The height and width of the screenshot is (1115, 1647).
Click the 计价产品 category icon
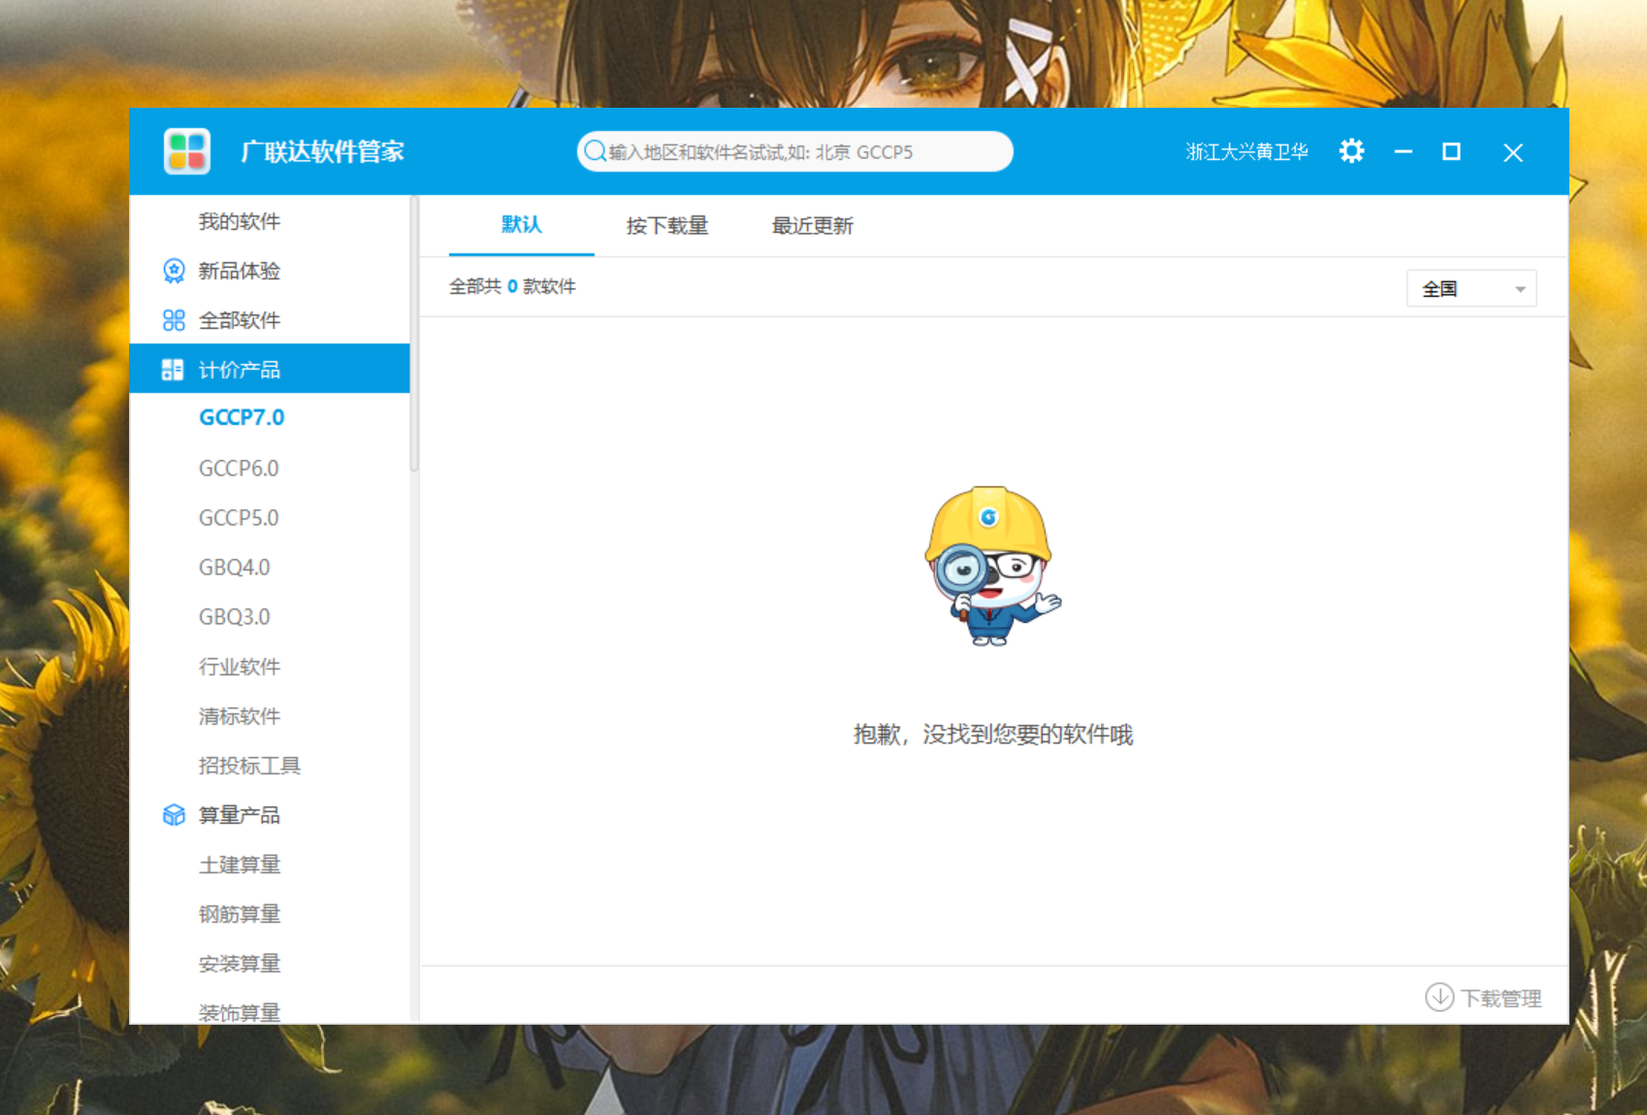[x=173, y=370]
